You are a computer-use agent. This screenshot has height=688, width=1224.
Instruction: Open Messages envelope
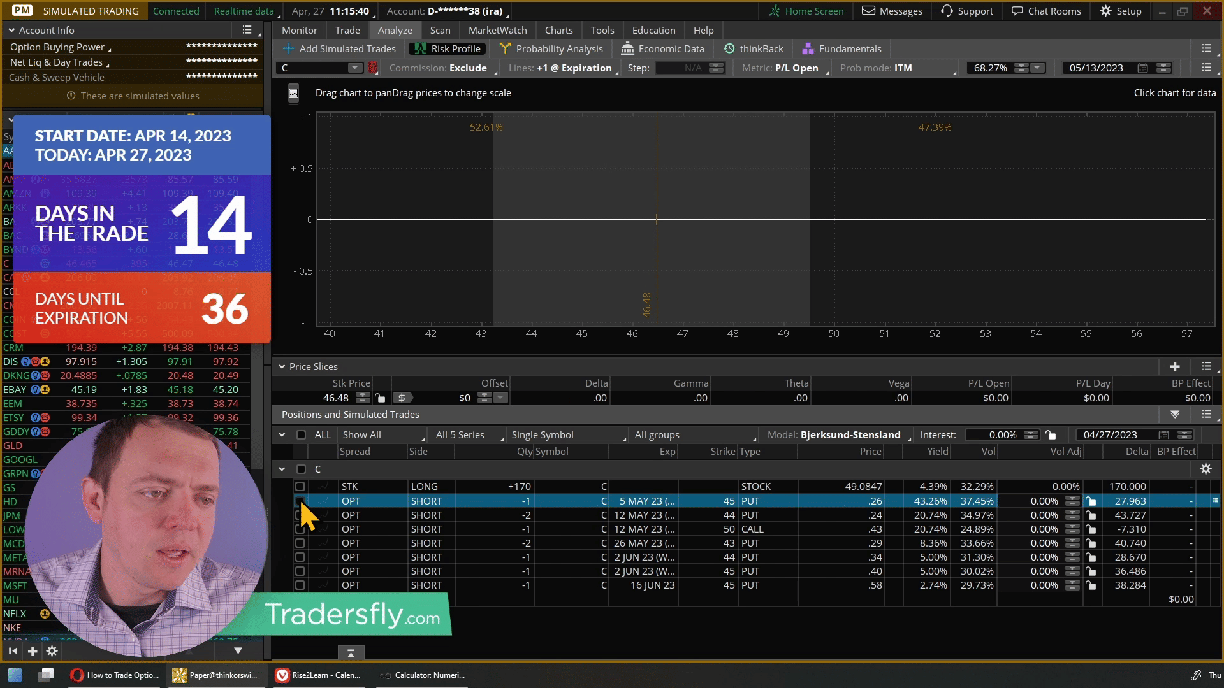892,11
